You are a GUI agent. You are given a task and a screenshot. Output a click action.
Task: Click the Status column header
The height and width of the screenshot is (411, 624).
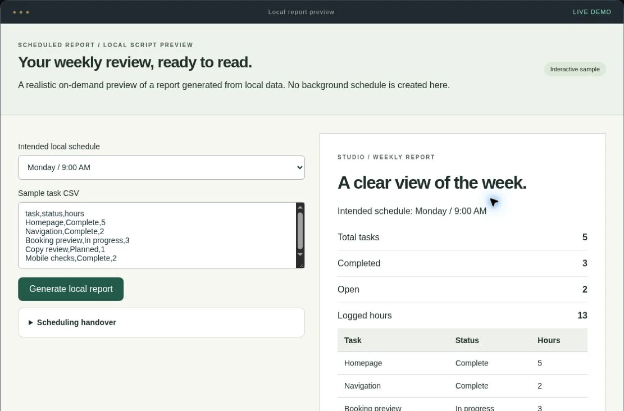pos(467,340)
